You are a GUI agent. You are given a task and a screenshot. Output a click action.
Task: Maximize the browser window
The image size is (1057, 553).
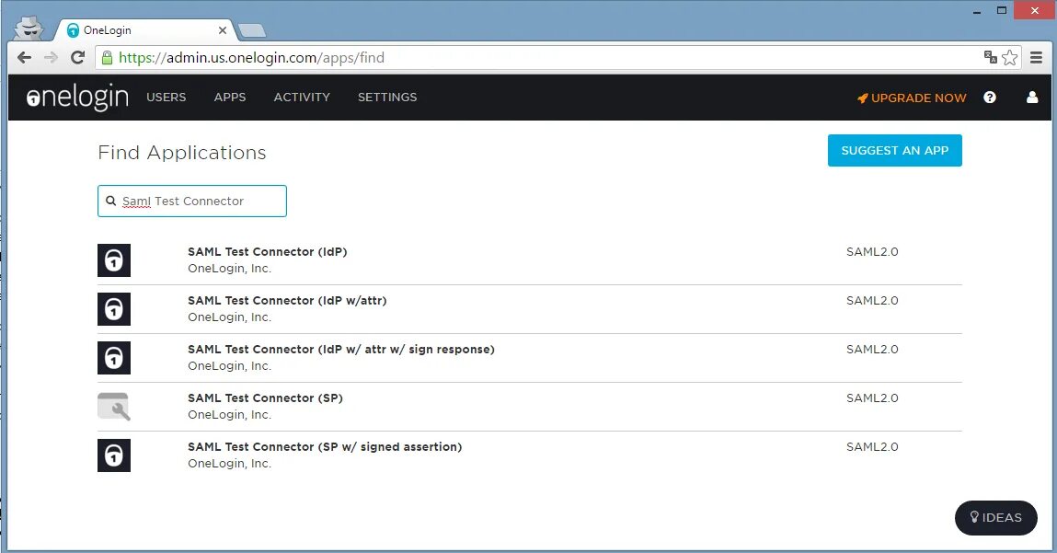1002,10
